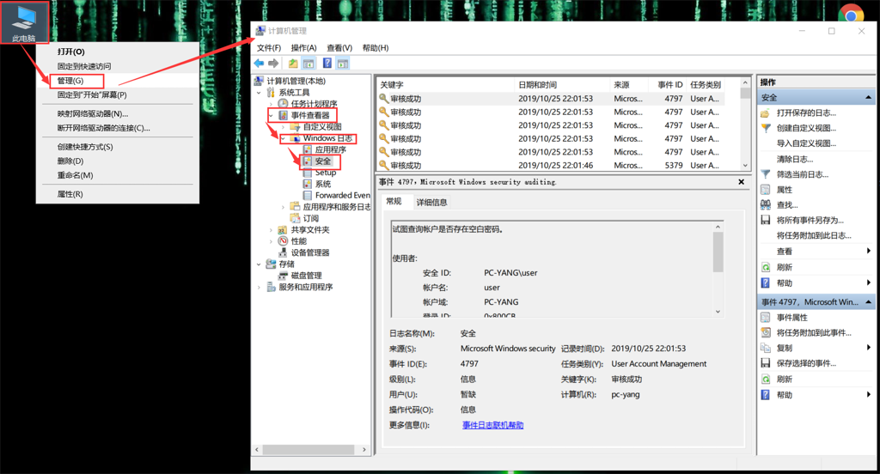The image size is (880, 474).
Task: Click 事件属性 in actions pane
Action: pos(791,318)
